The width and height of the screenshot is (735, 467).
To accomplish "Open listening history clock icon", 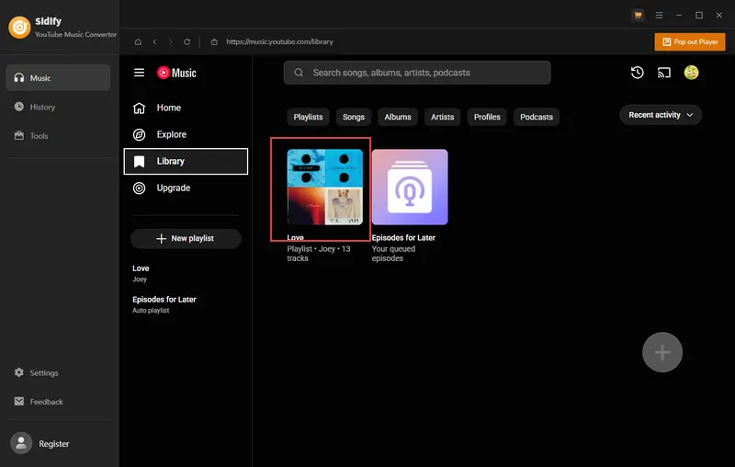I will click(x=637, y=73).
